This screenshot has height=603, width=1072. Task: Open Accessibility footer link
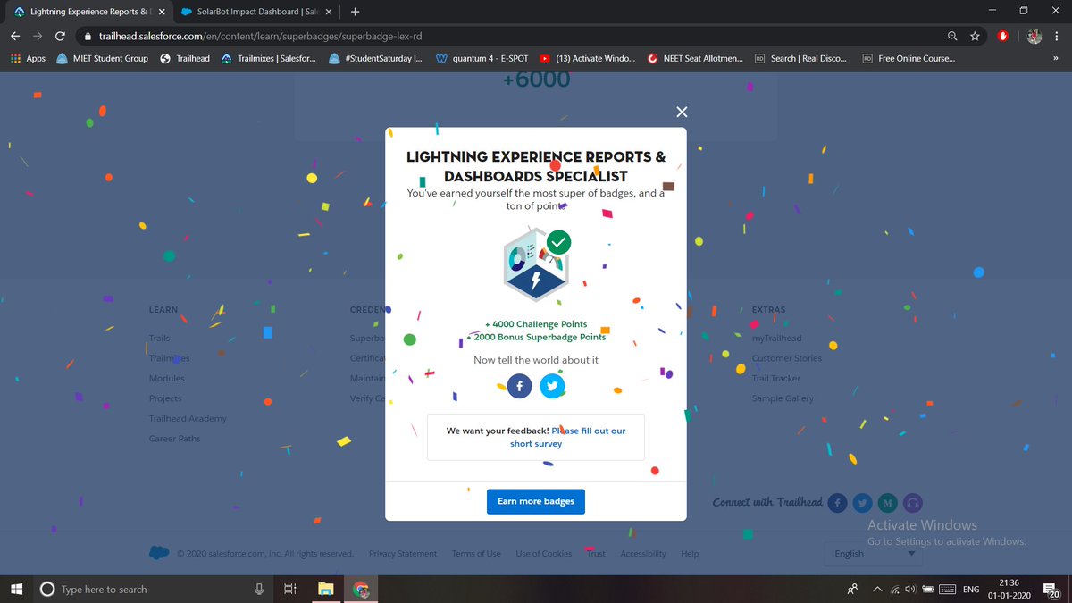(643, 554)
